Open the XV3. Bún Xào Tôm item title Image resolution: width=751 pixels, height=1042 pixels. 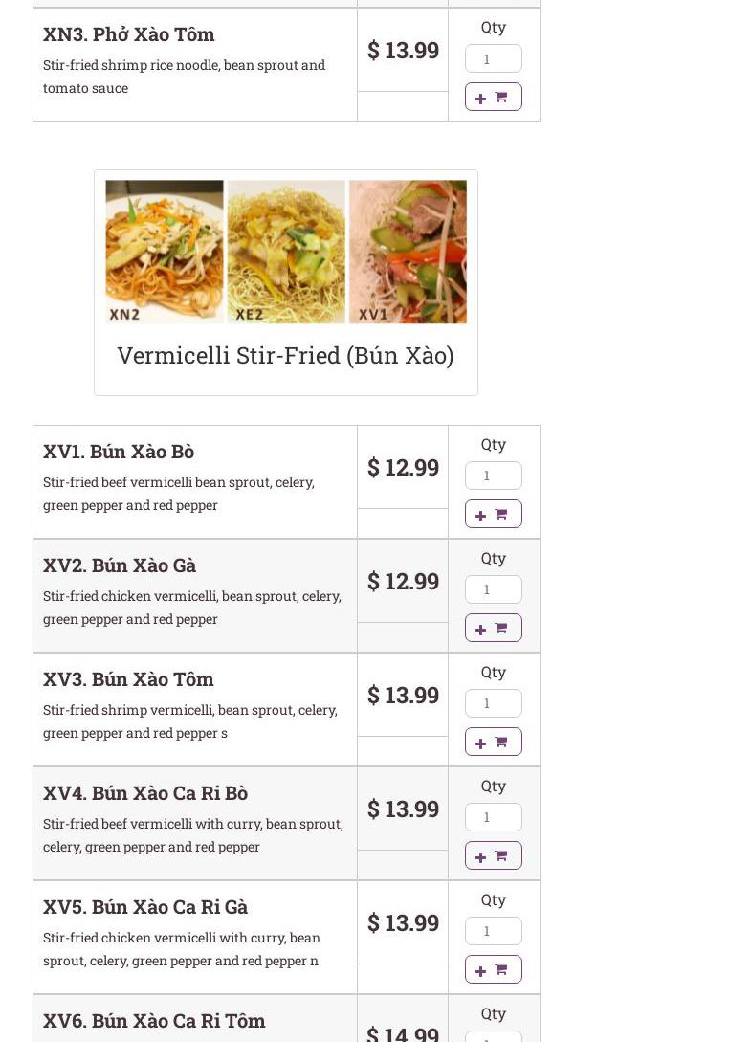pyautogui.click(x=128, y=679)
